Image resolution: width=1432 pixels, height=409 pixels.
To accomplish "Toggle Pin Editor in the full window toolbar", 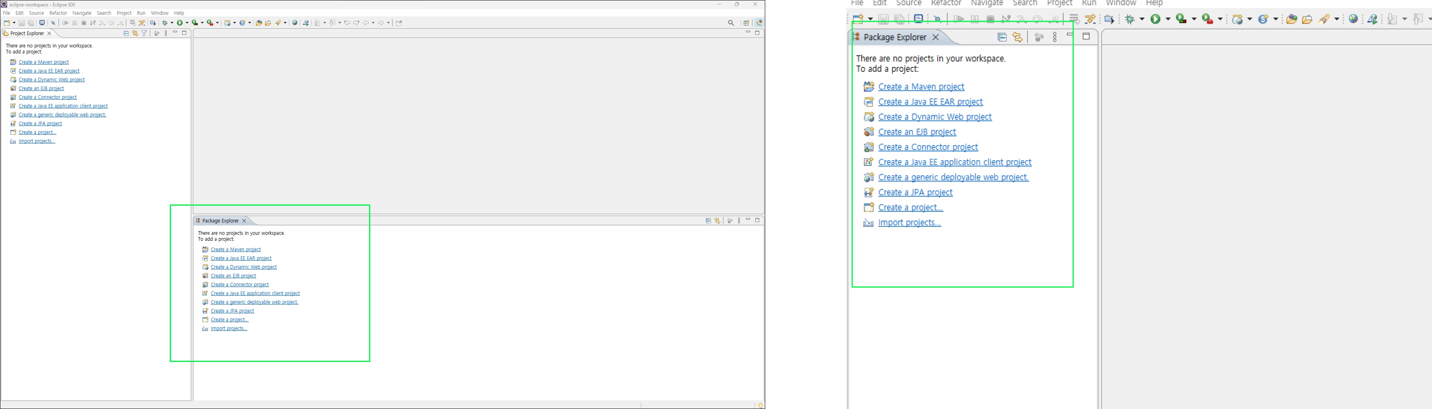I will (x=399, y=23).
